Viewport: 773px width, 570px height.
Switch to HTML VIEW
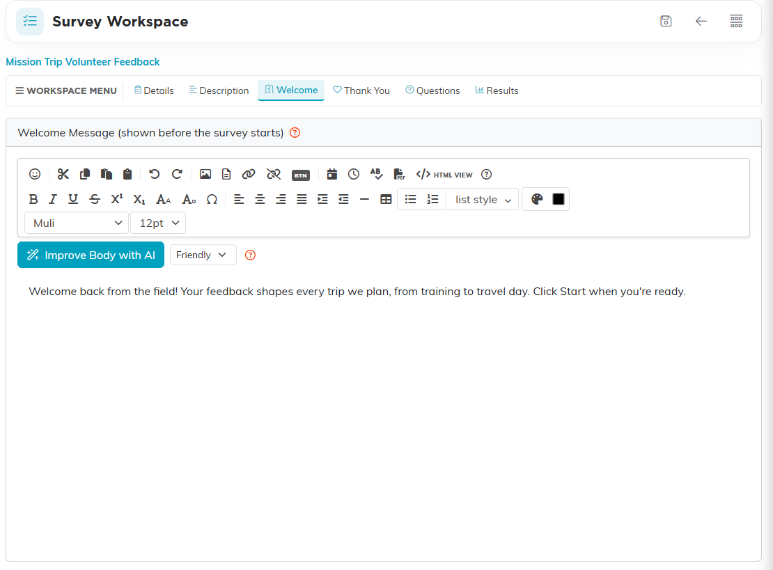point(444,175)
